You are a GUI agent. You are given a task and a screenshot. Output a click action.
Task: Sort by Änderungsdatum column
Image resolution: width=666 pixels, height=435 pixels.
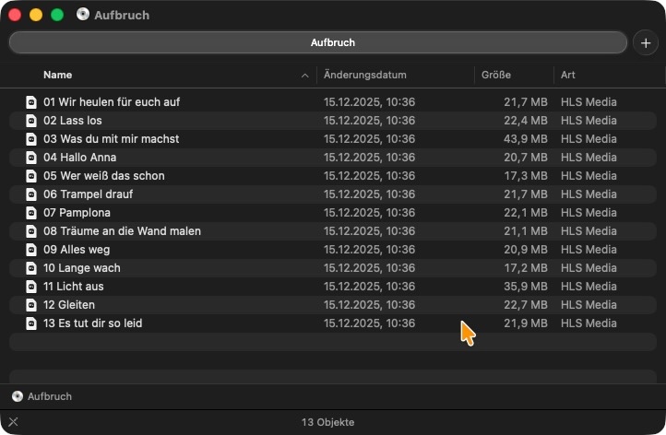point(365,75)
